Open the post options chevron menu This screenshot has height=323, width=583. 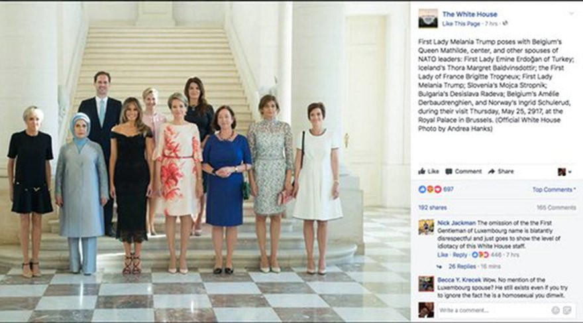click(572, 13)
